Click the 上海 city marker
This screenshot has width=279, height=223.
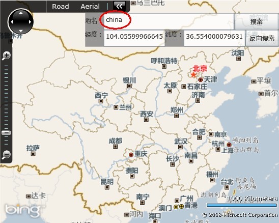point(229,145)
